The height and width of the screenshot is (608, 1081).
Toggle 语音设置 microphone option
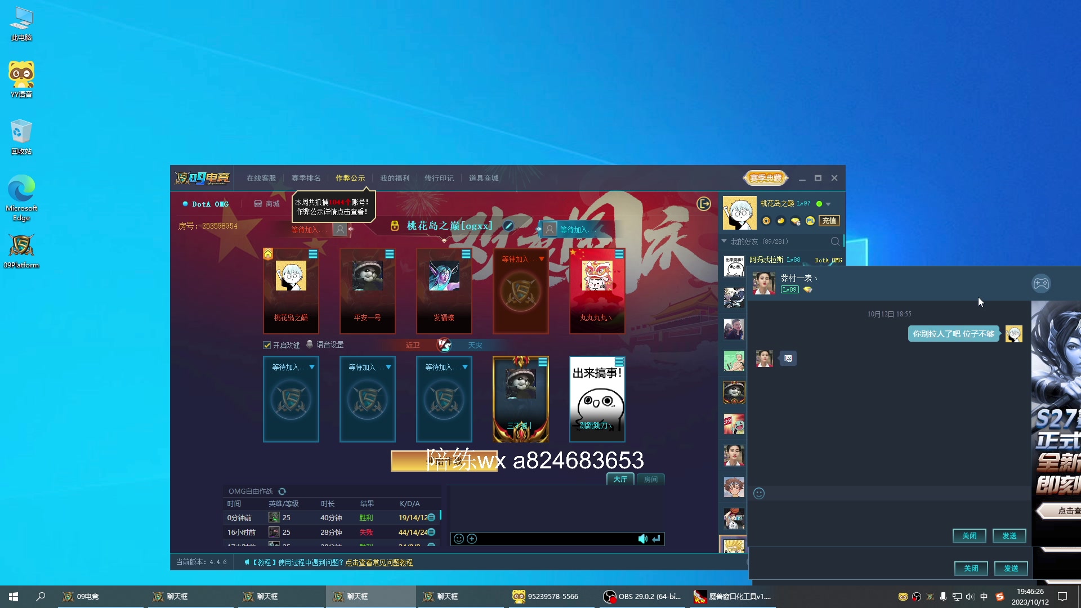(x=310, y=345)
